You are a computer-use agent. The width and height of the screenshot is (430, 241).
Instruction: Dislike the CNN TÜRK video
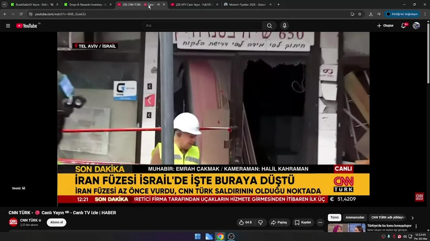[260, 223]
